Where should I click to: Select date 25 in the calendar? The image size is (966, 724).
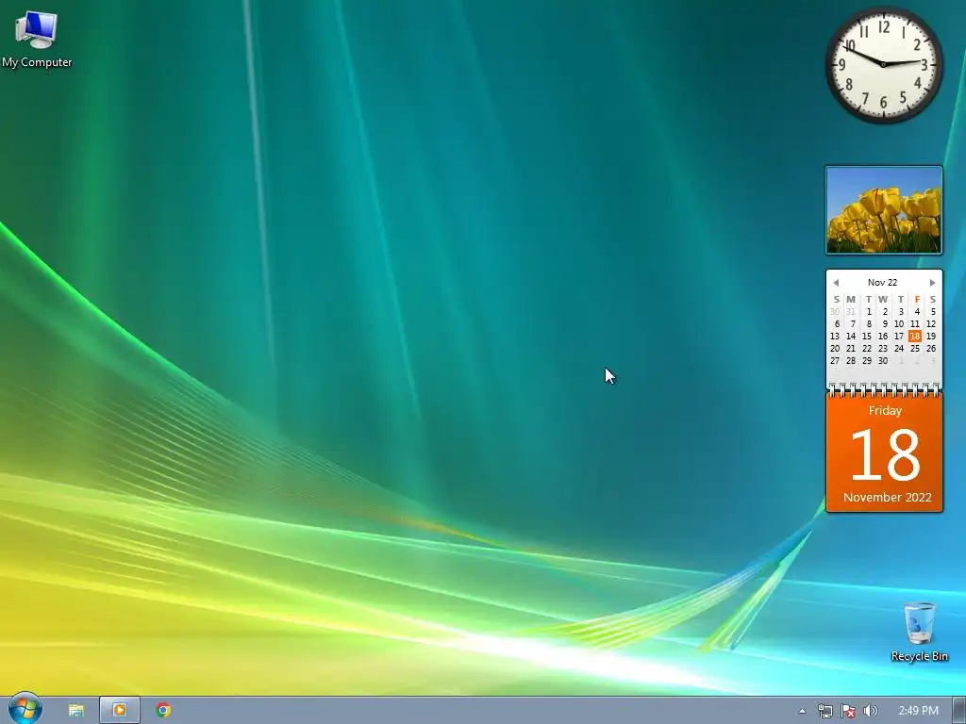click(x=915, y=349)
